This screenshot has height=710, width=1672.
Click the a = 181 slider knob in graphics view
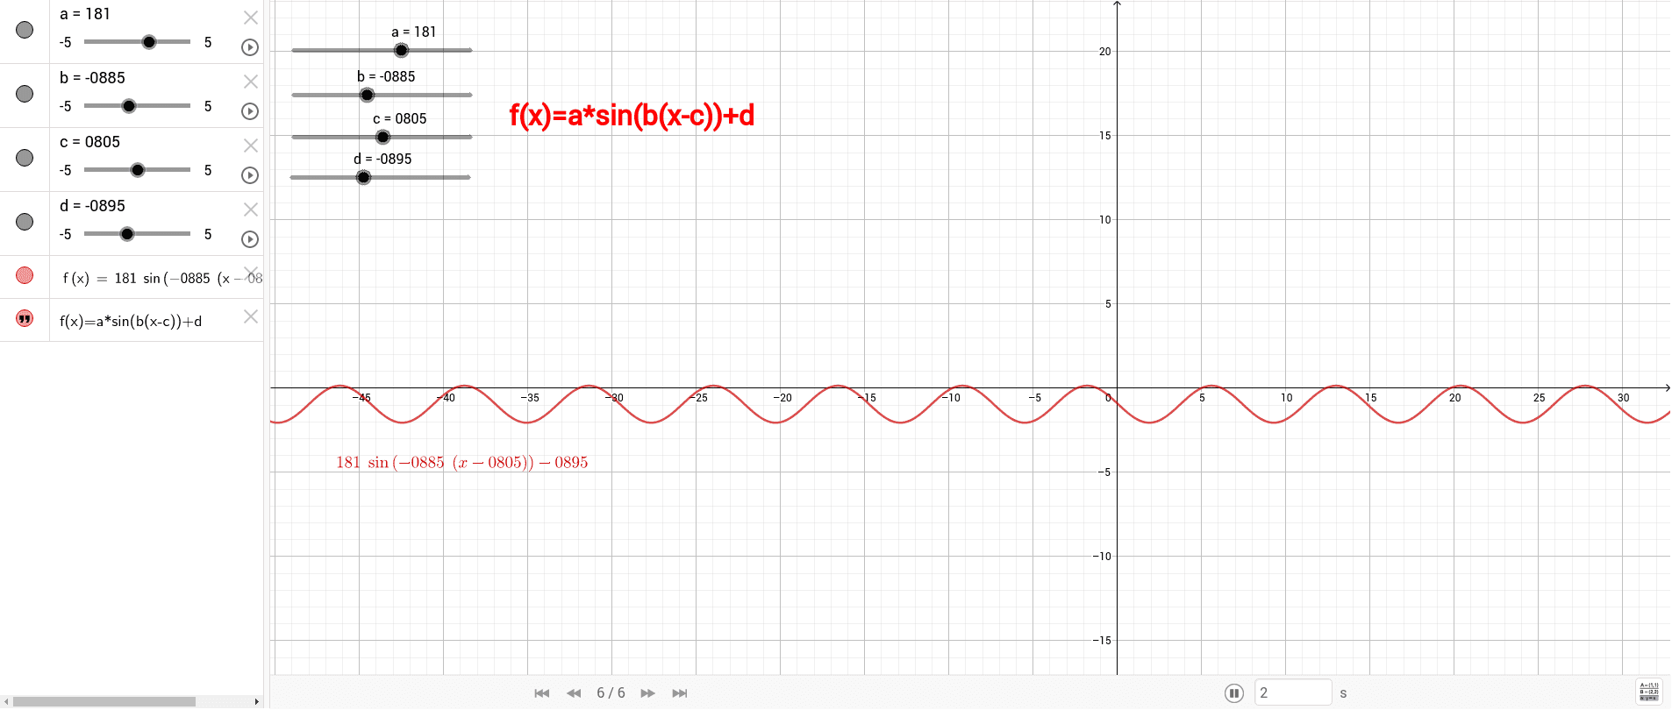401,50
